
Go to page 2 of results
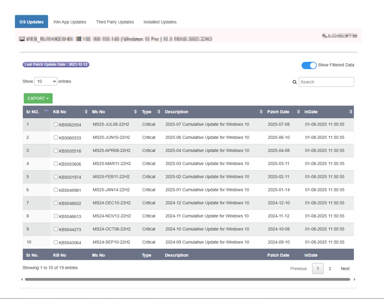coord(330,269)
